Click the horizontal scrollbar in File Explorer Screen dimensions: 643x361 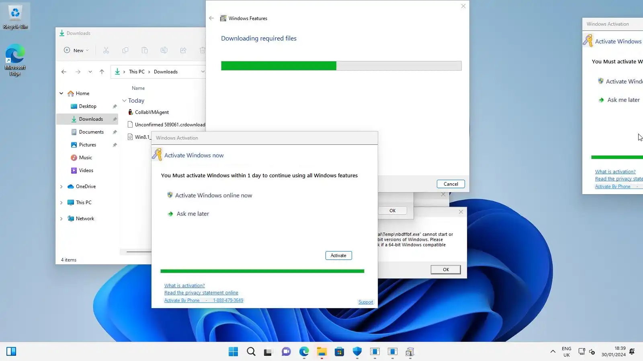click(x=139, y=252)
